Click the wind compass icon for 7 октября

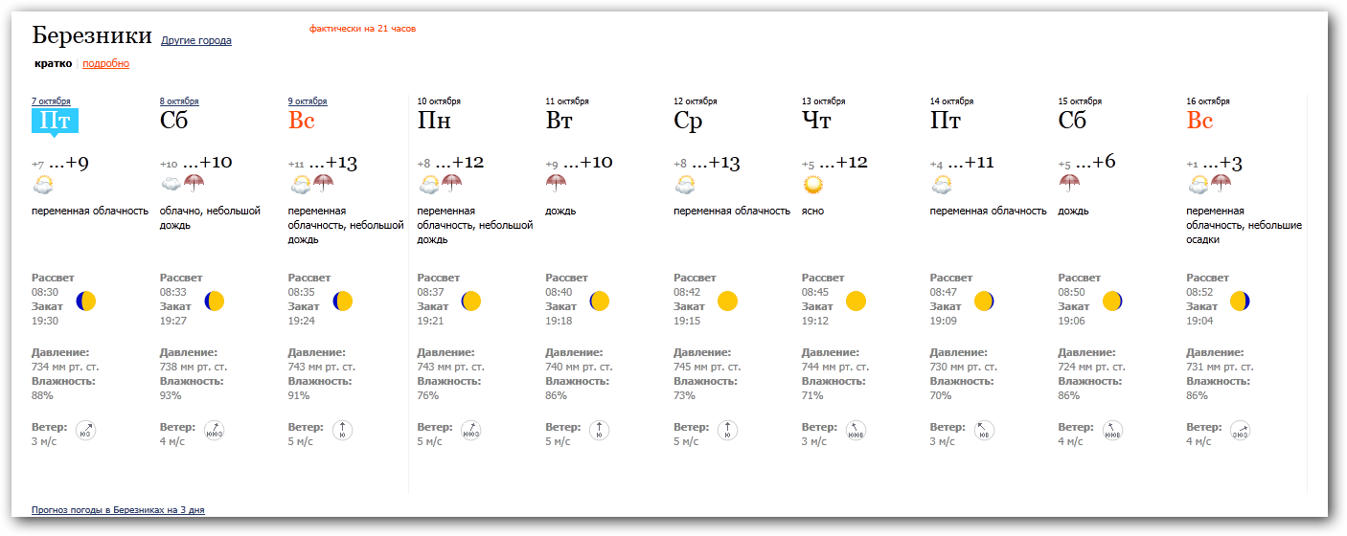pos(85,431)
